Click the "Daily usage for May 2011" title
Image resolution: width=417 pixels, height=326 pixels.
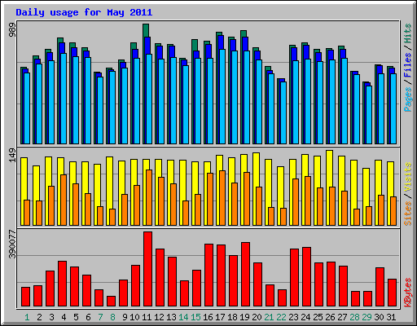click(x=84, y=12)
